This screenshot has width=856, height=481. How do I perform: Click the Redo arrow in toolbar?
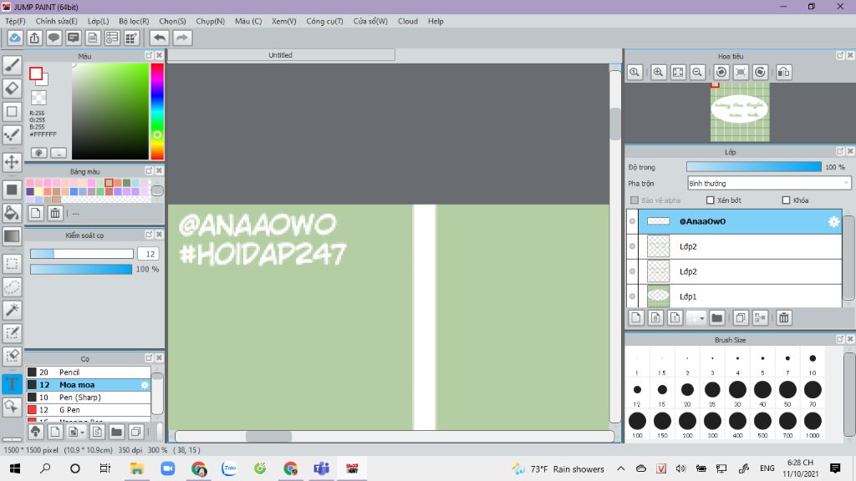click(182, 38)
